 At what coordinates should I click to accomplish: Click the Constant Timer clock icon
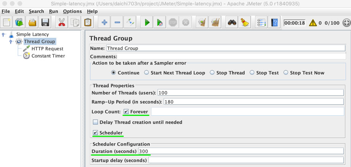(27, 56)
